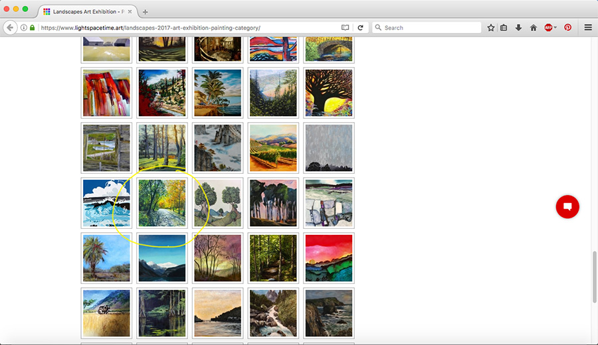Screen dimensions: 598x345
Task: Toggle Reader View book icon
Action: (x=345, y=27)
